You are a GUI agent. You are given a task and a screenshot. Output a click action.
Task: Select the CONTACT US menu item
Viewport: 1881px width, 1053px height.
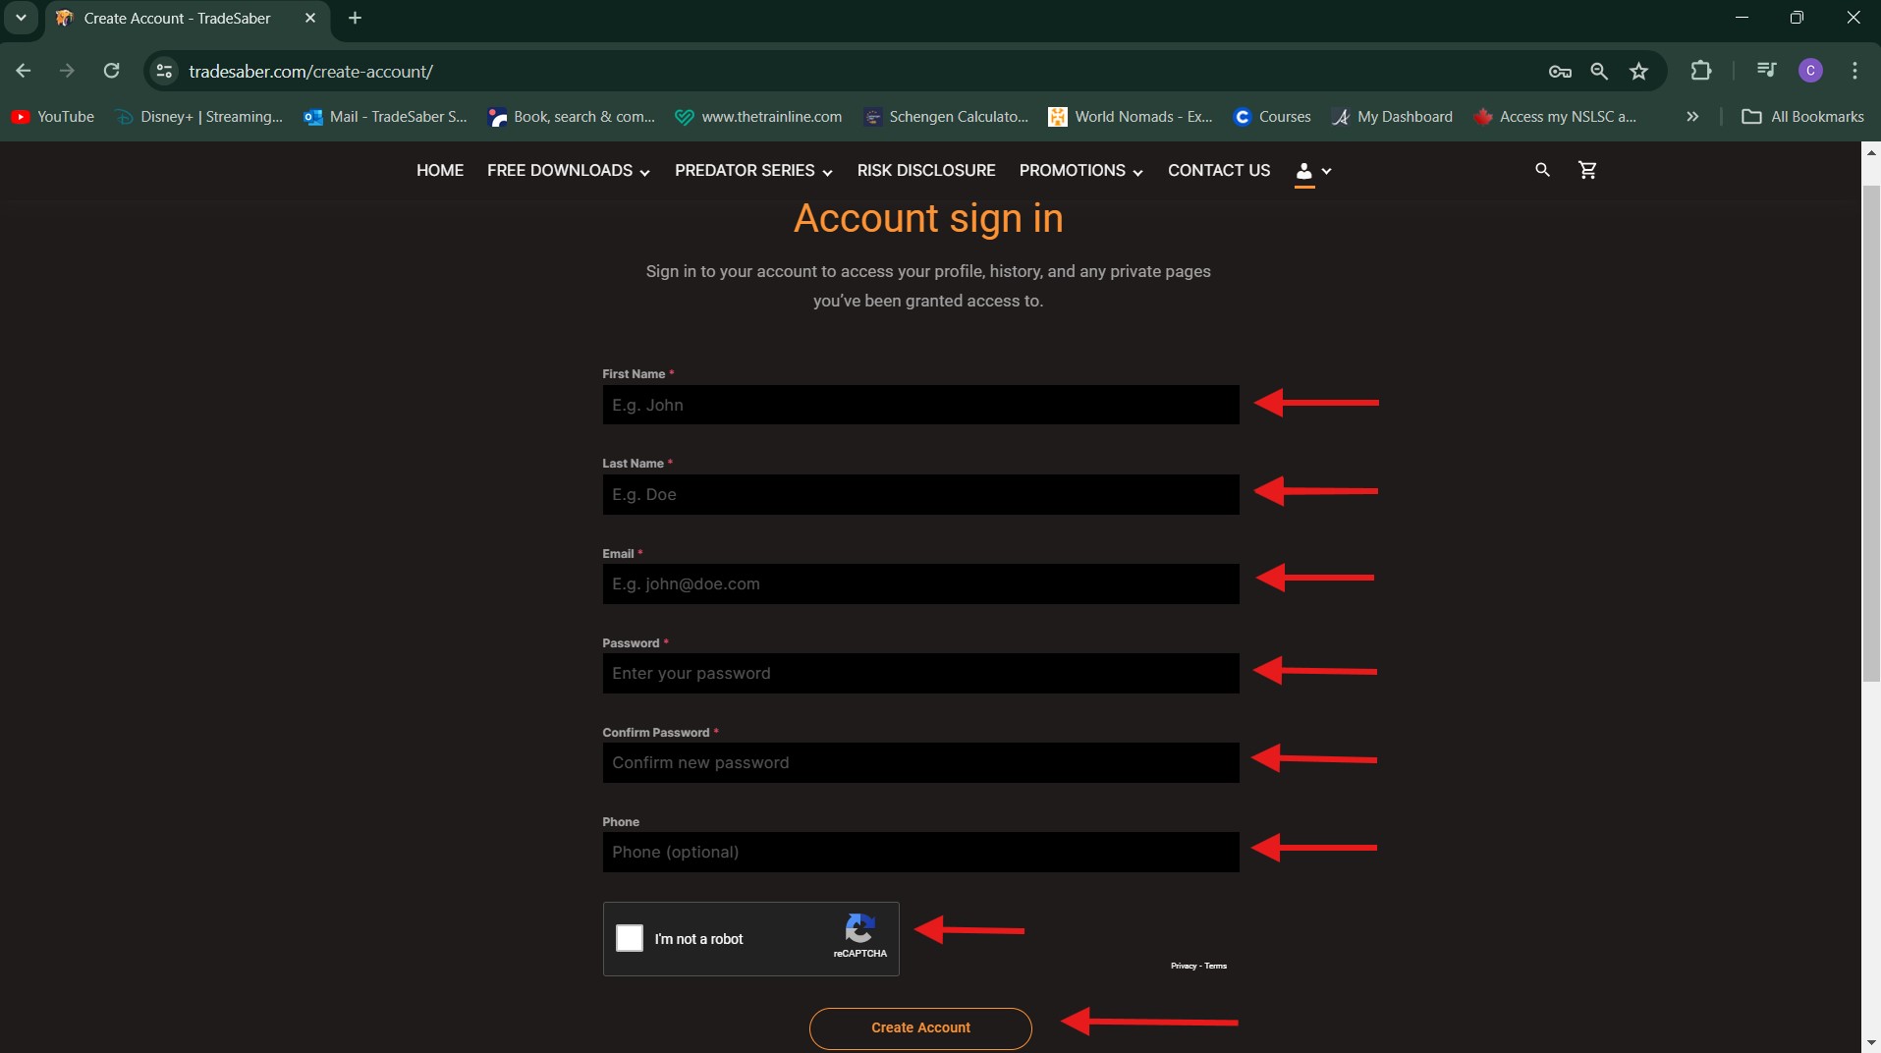pos(1219,170)
